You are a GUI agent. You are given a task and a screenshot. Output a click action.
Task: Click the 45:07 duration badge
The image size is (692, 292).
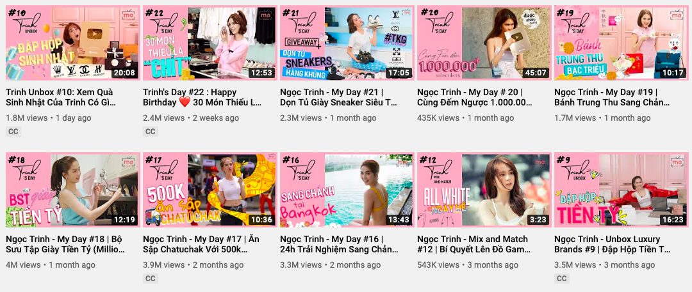point(536,73)
